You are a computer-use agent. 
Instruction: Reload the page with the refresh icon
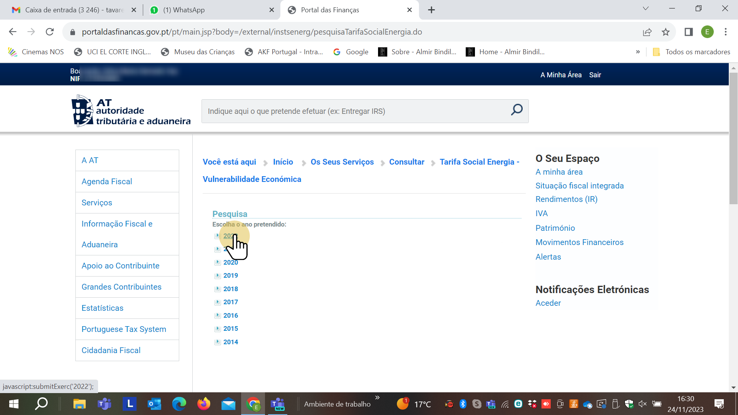50,32
